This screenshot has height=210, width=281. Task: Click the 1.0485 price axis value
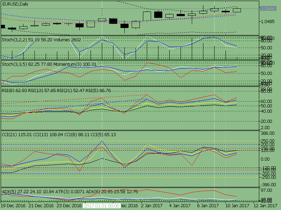268,22
